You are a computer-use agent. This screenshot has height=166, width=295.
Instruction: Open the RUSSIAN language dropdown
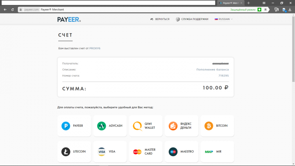tap(224, 19)
